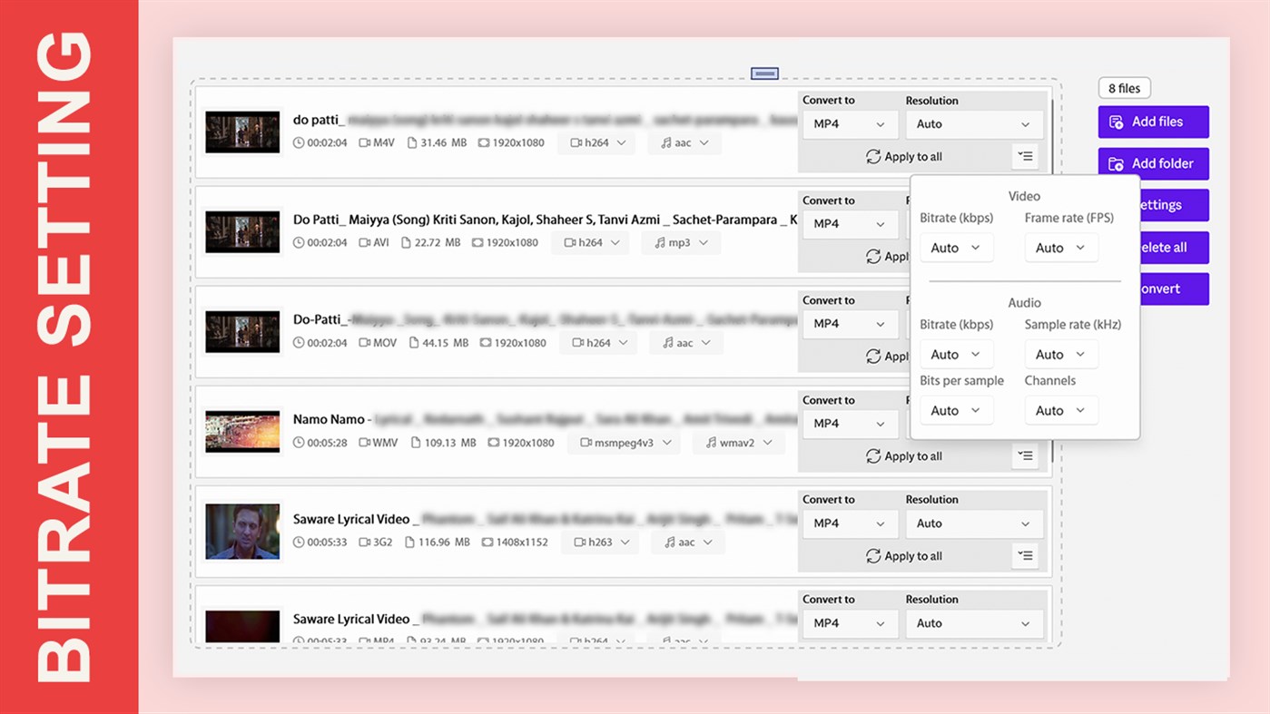
Task: Open mp3 audio codec dropdown in AVI row
Action: (681, 243)
